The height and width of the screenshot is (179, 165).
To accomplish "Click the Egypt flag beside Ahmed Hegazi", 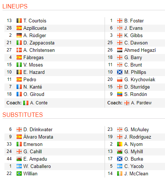I will [120, 50].
